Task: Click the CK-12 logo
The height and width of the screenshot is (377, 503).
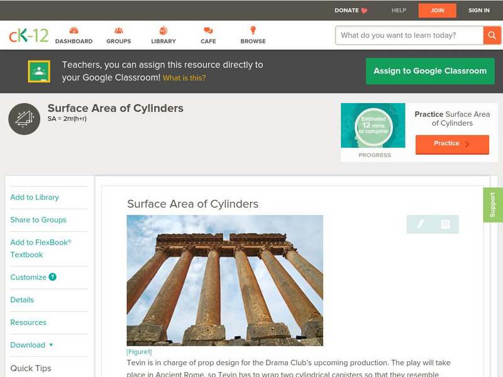Action: [28, 35]
